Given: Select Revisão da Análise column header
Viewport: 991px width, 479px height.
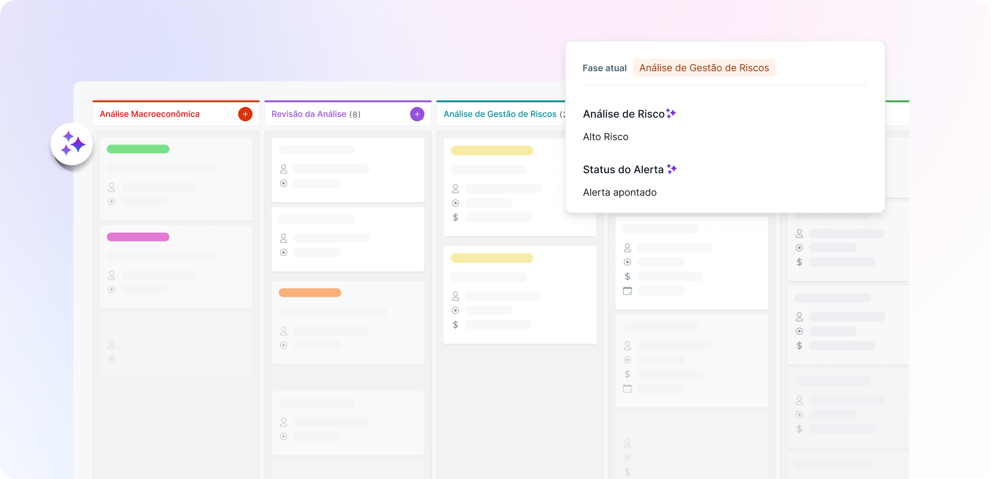Looking at the screenshot, I should 309,114.
